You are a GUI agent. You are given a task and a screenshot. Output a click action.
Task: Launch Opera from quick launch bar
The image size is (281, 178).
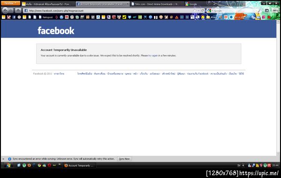49,165
